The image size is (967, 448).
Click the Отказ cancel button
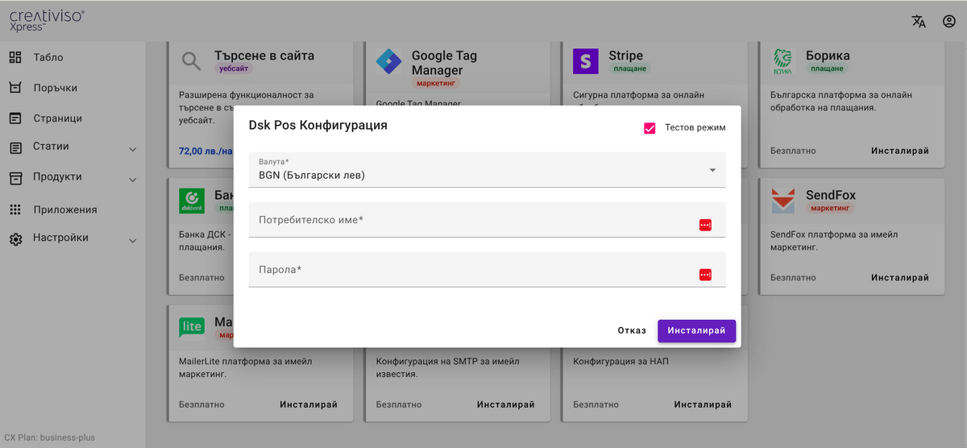click(632, 330)
